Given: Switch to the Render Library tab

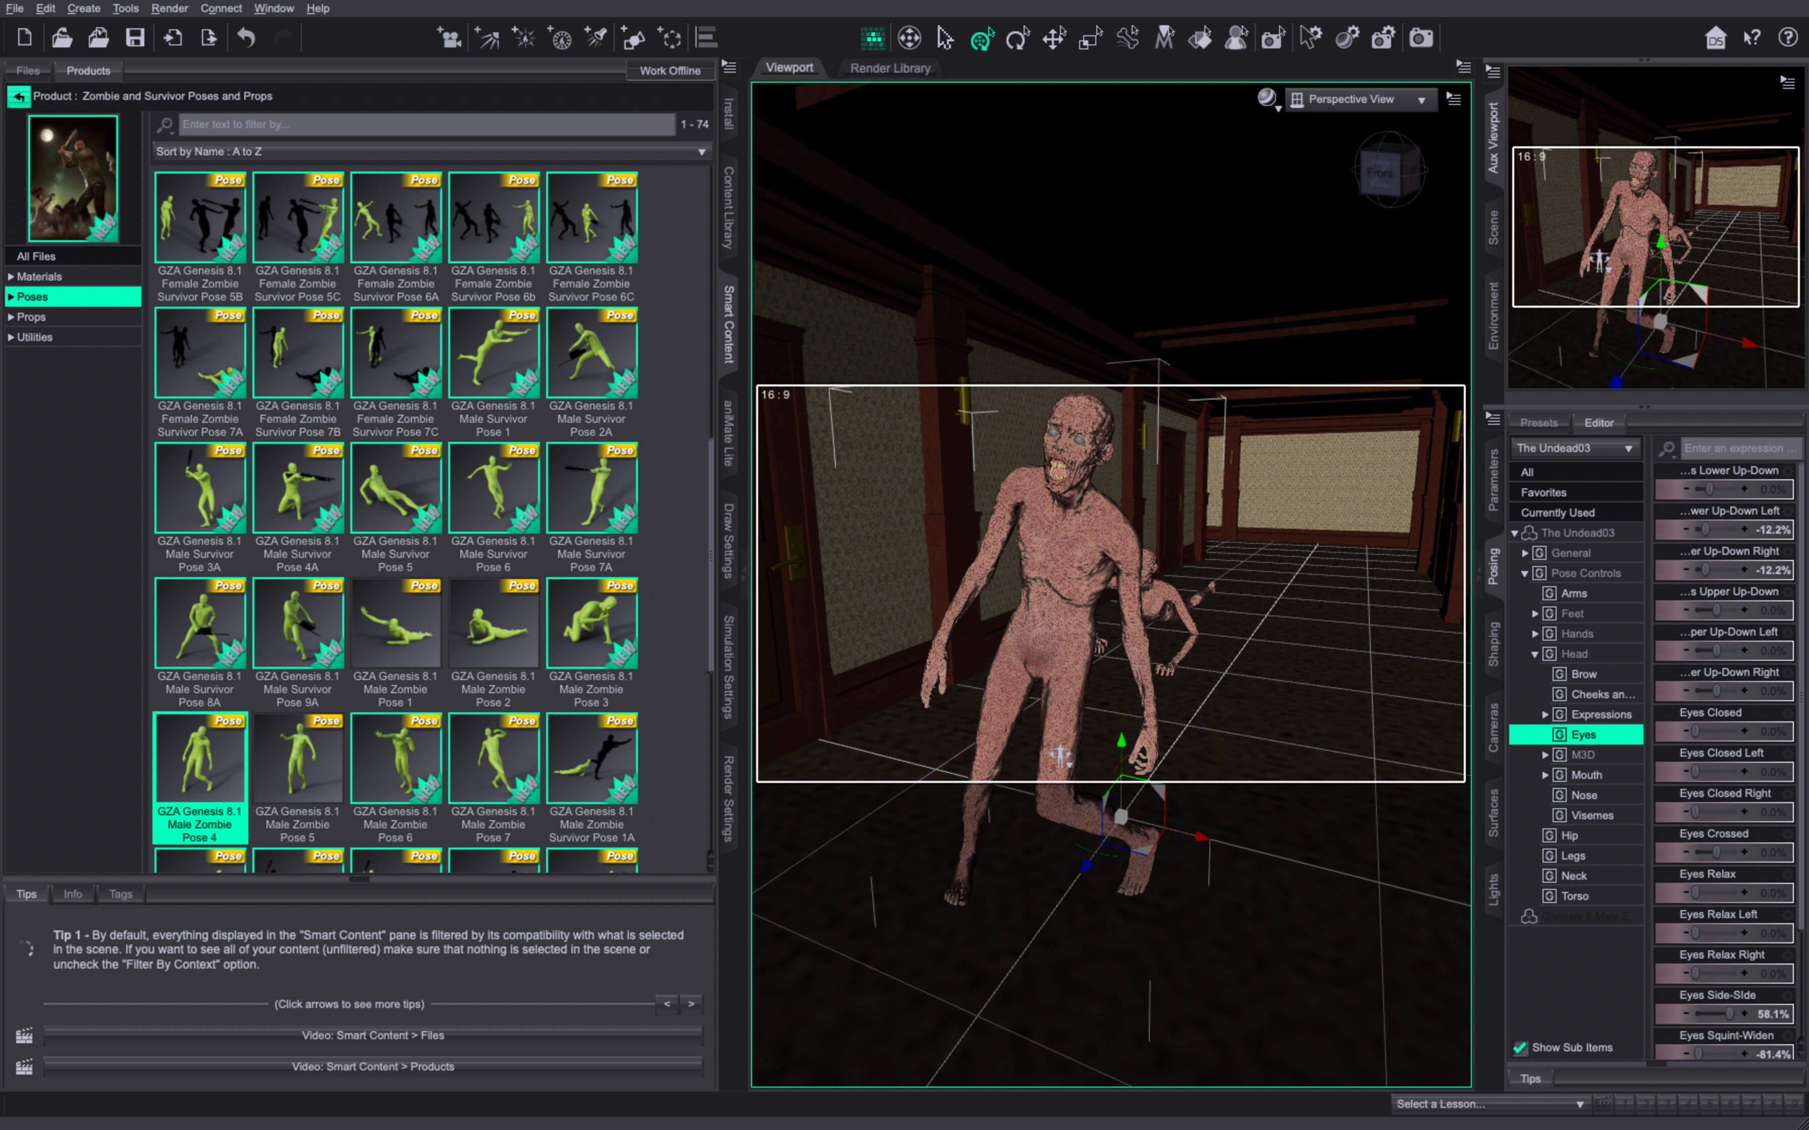Looking at the screenshot, I should [x=889, y=68].
